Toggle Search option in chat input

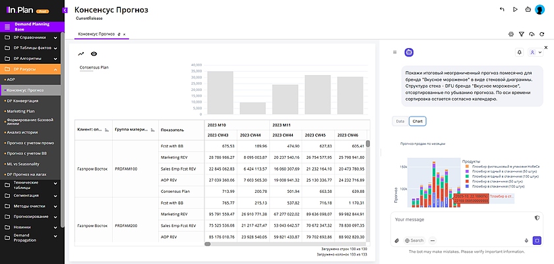(415, 240)
